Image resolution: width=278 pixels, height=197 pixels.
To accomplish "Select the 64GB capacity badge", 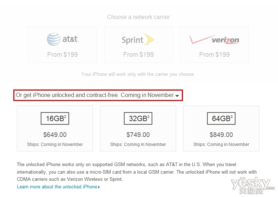I will coord(221,118).
